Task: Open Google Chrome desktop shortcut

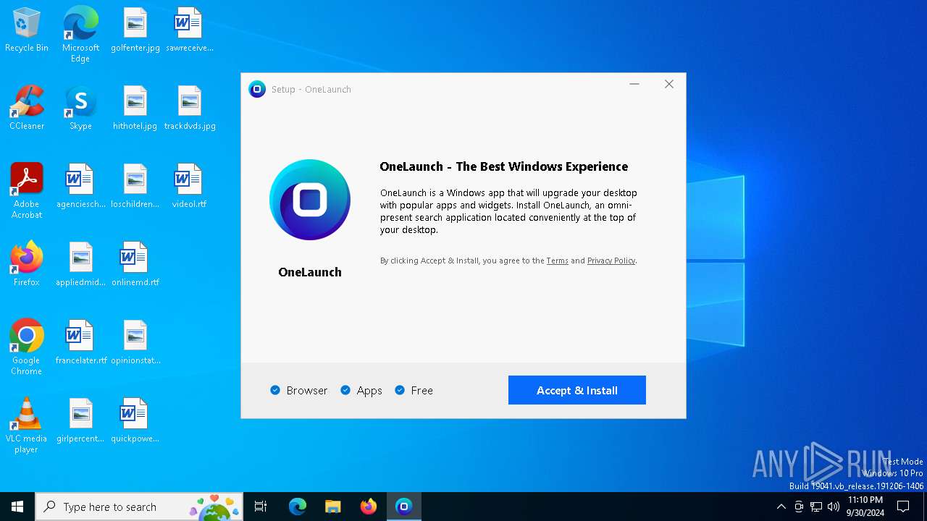Action: pyautogui.click(x=27, y=347)
